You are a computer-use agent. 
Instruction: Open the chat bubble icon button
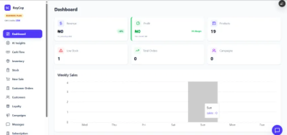coord(277,130)
